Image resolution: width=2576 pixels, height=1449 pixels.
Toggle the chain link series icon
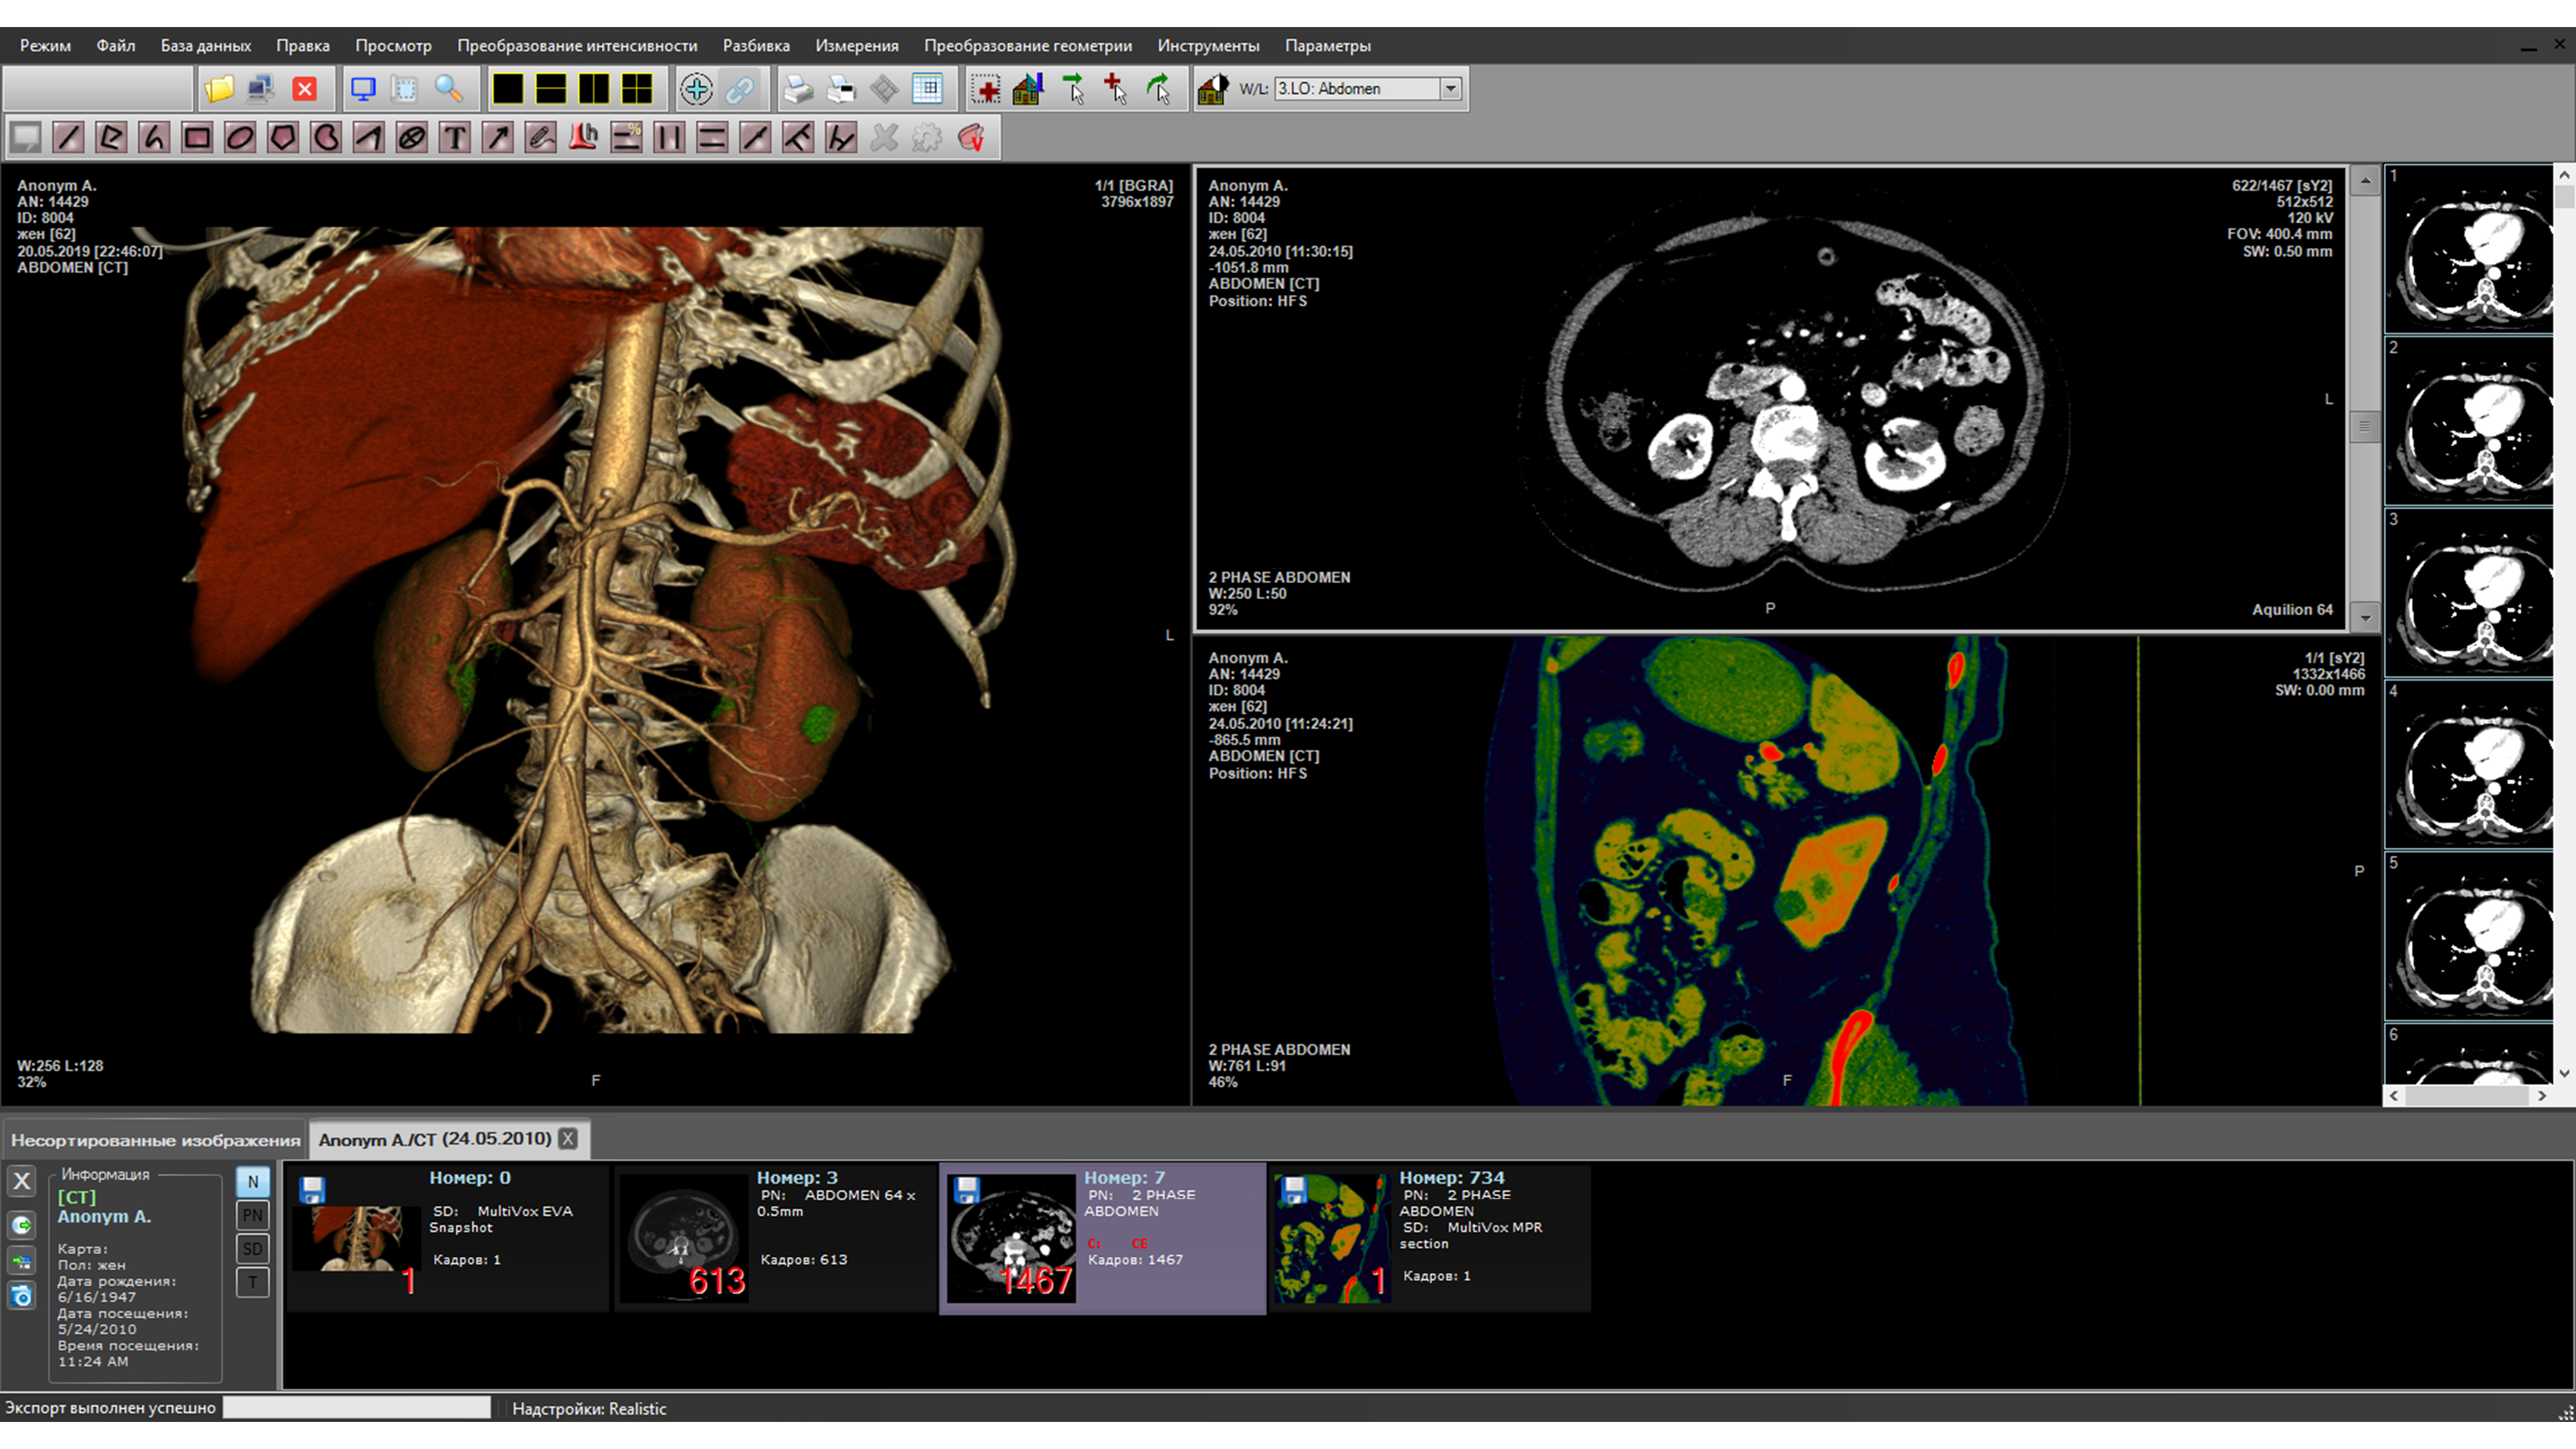pos(739,89)
